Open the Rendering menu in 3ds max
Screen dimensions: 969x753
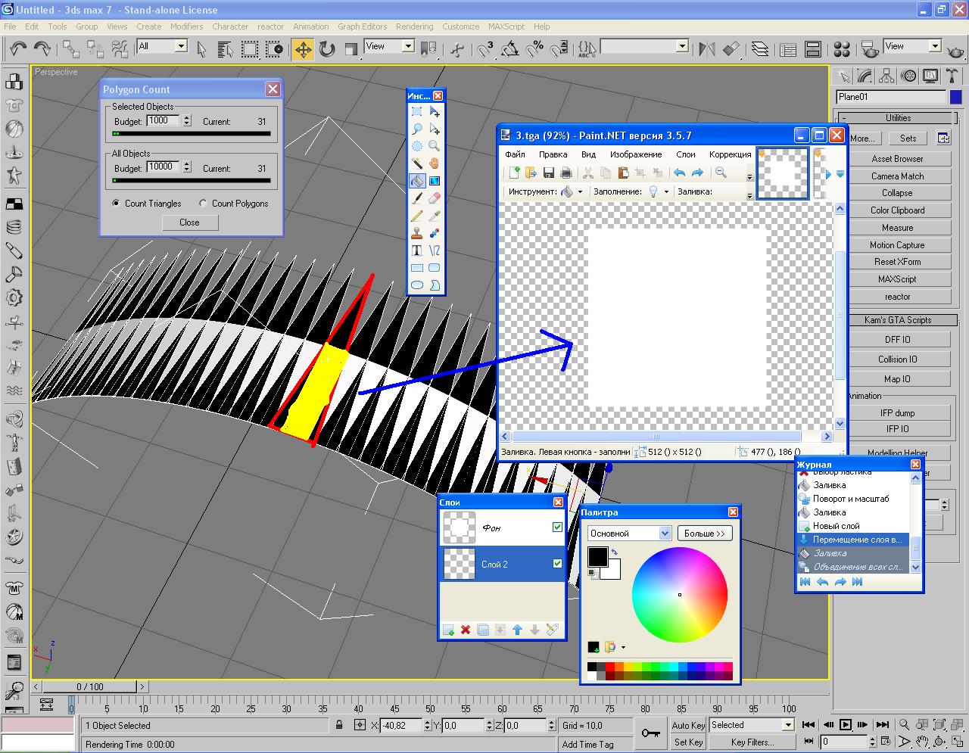pos(414,26)
